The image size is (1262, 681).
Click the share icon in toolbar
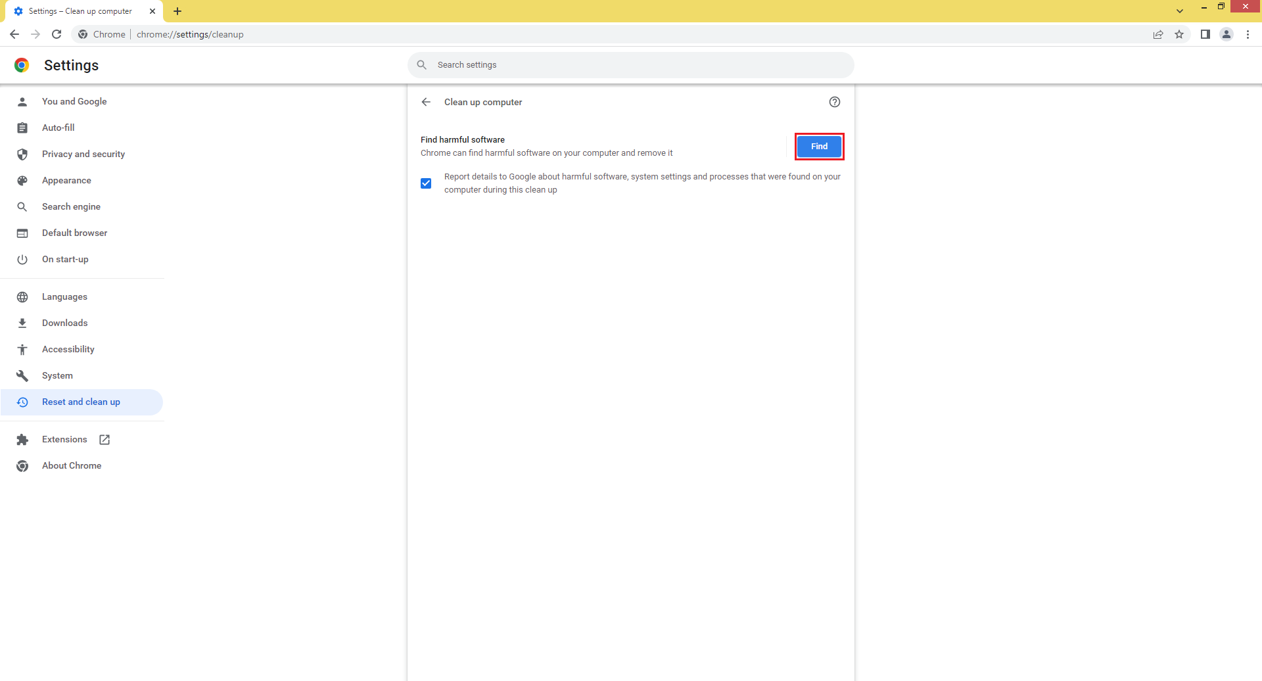point(1158,34)
